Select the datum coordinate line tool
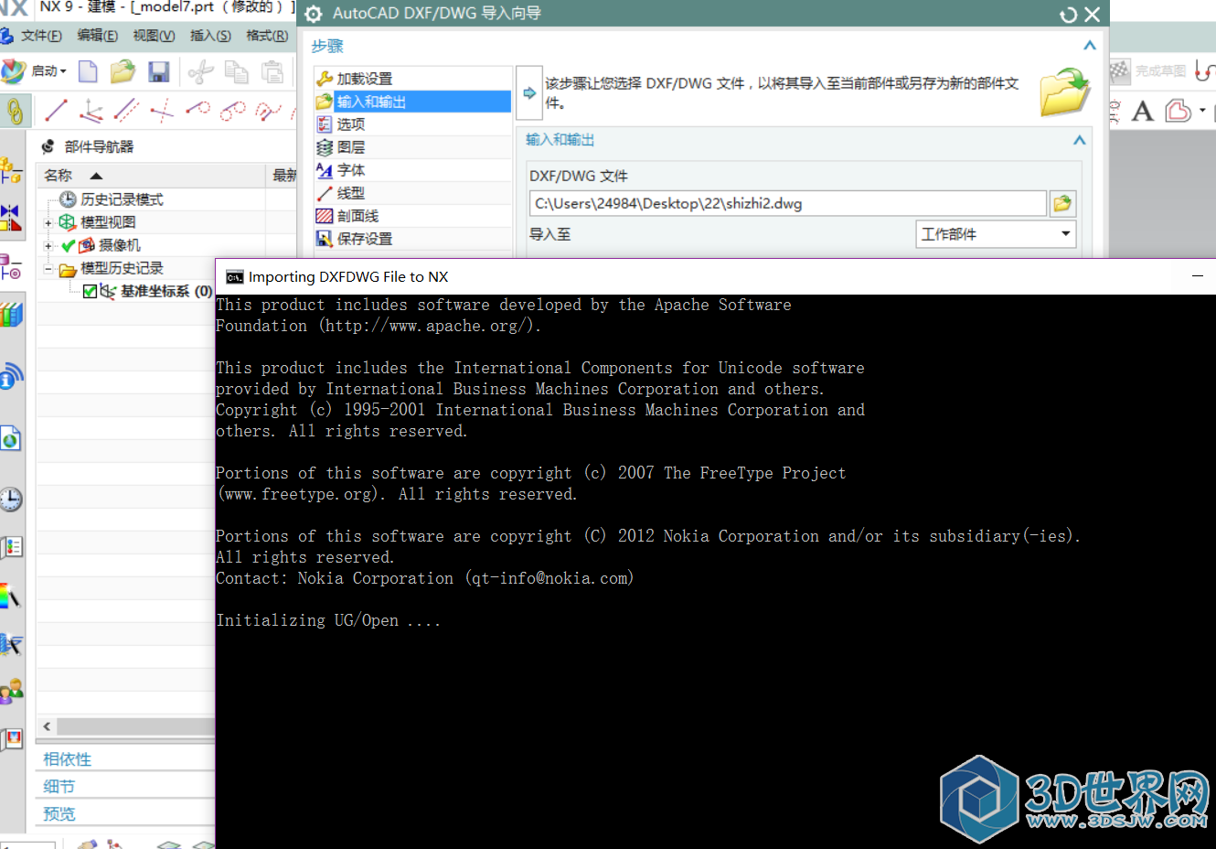Viewport: 1216px width, 849px height. pos(91,111)
